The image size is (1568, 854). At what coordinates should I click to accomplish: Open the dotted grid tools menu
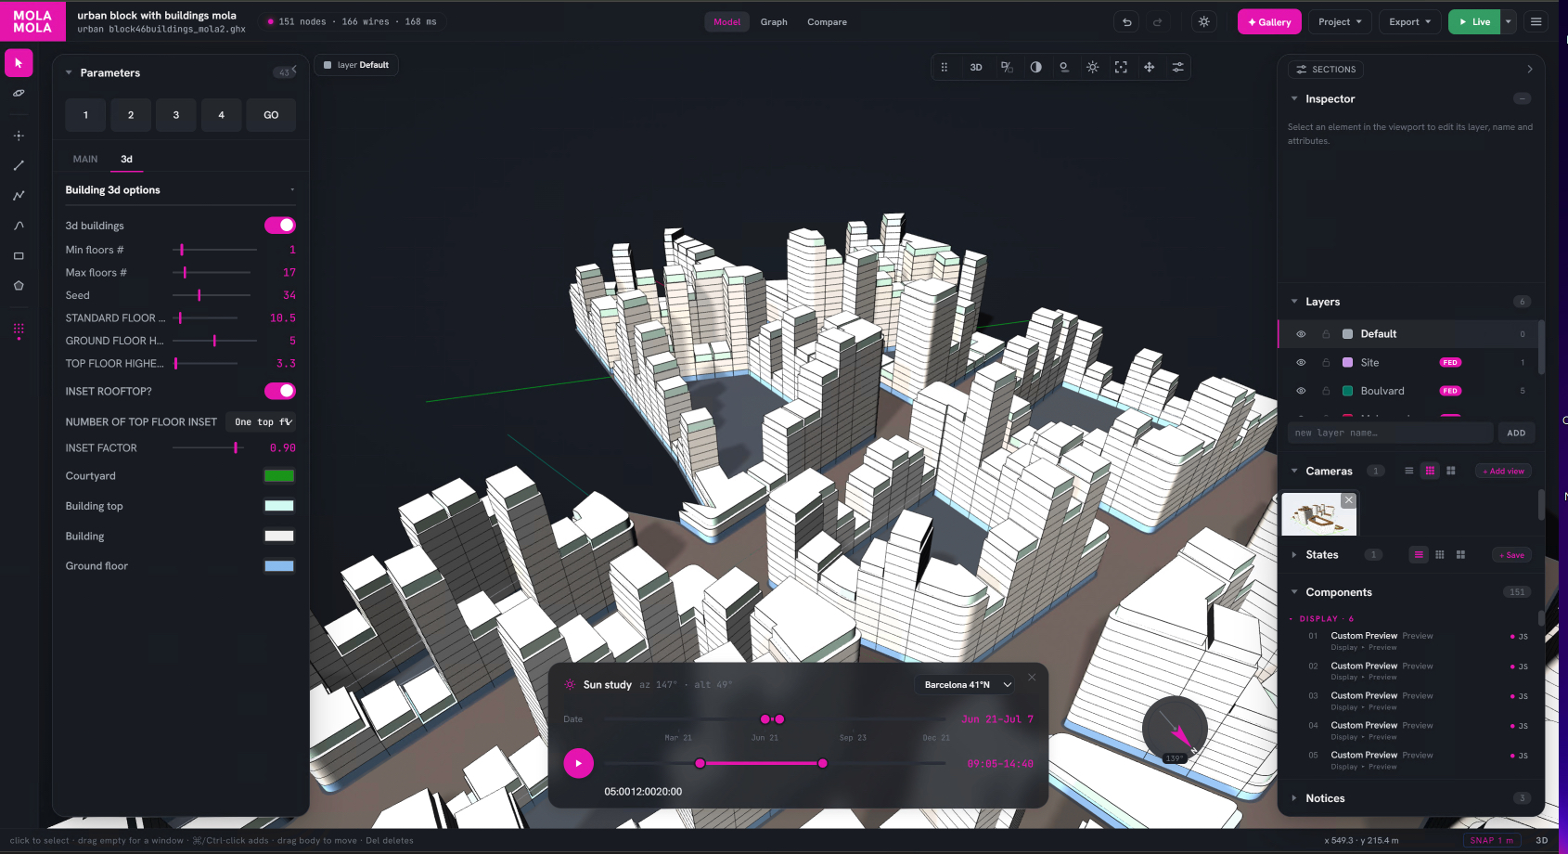(19, 331)
